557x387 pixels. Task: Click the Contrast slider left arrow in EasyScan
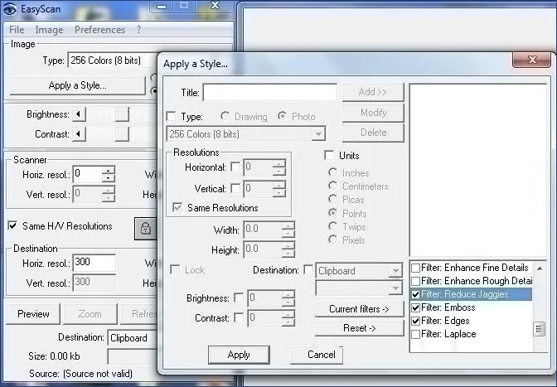pos(79,134)
